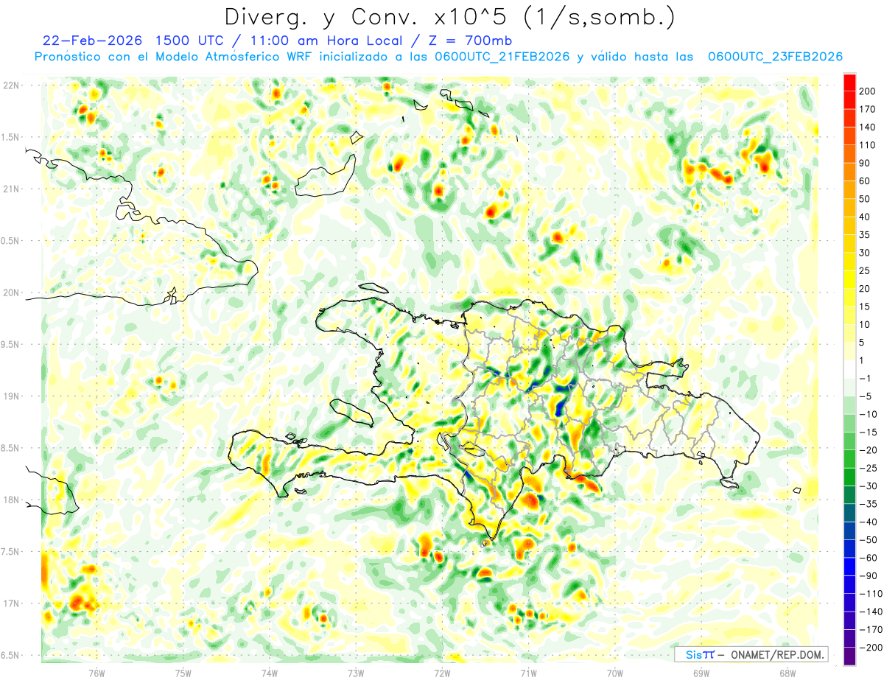Click the teal colorbar band between -40 and -35

[849, 513]
